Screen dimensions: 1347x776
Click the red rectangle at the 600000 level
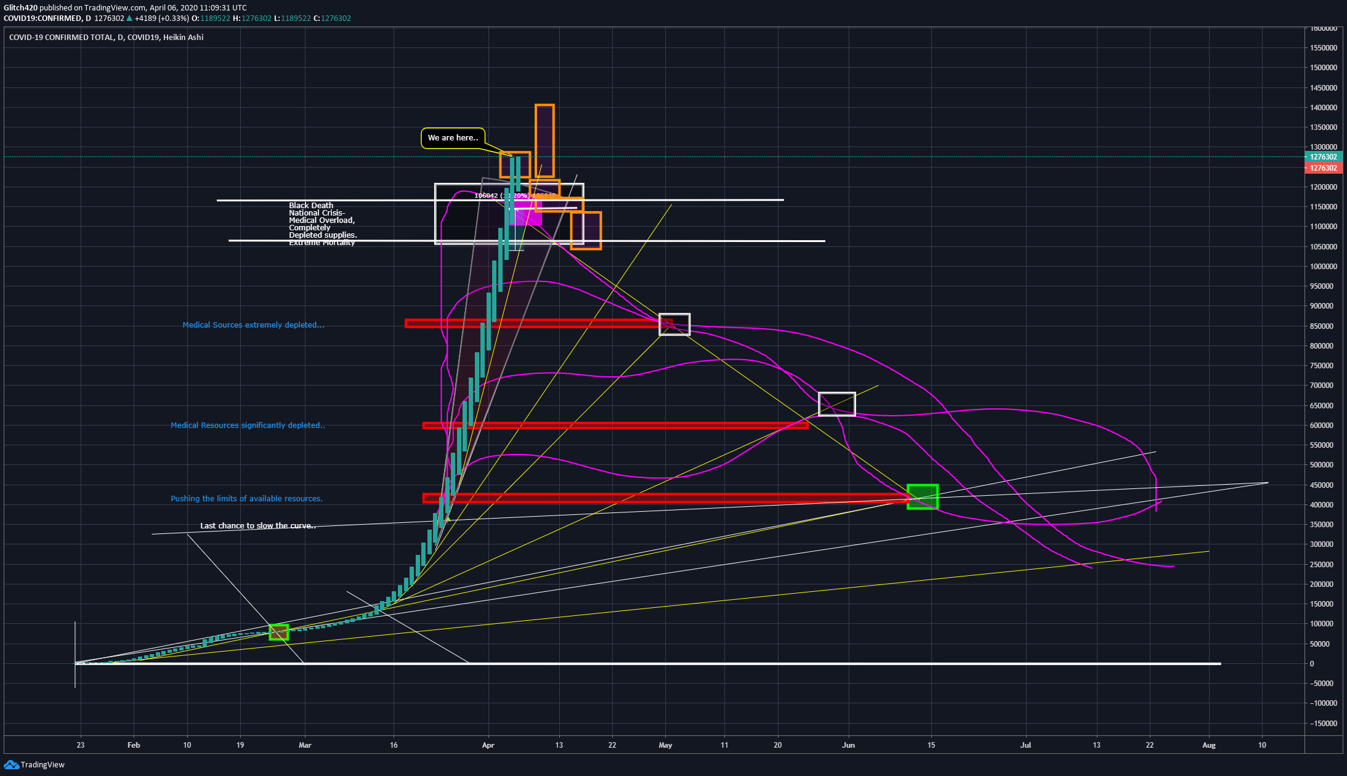point(615,425)
